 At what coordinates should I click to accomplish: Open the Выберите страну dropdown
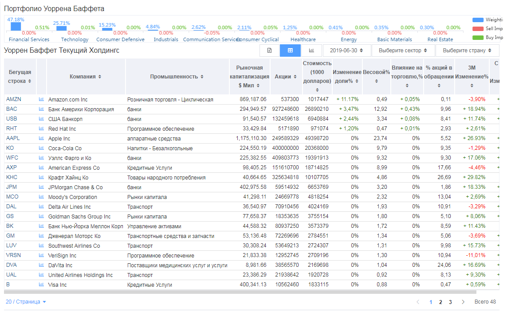click(467, 51)
